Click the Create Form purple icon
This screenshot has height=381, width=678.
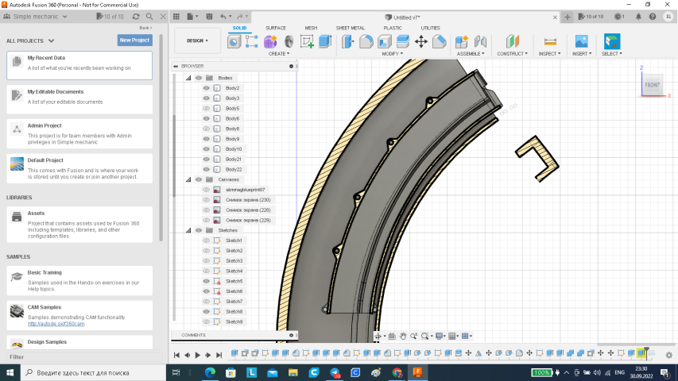click(x=270, y=41)
